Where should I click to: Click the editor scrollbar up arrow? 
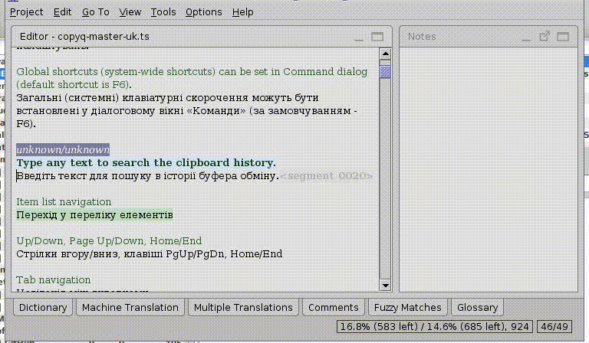coord(386,54)
